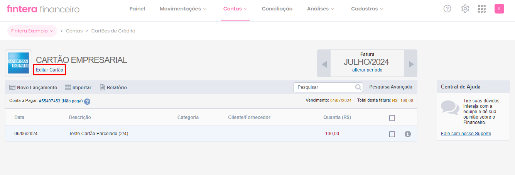515x175 pixels.
Task: Click the help icon beside Conta a Pagar
Action: 87,101
